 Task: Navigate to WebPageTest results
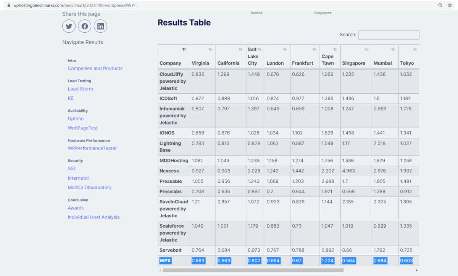(83, 128)
